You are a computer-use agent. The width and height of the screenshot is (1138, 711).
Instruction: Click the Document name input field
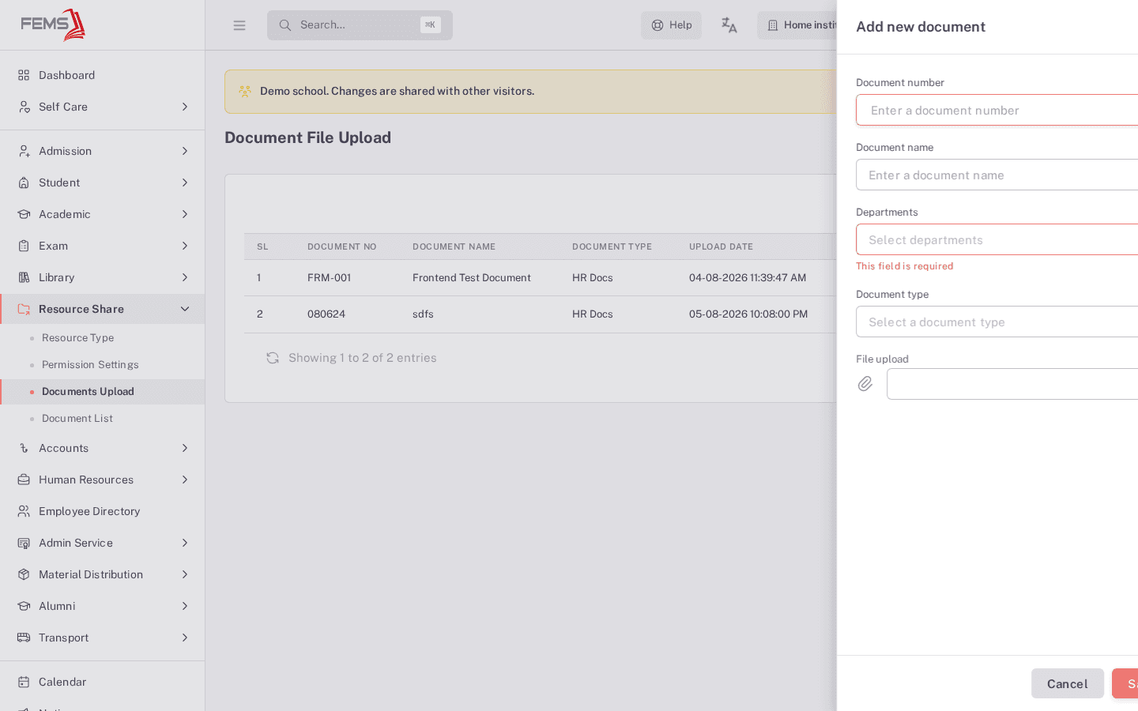coord(997,175)
